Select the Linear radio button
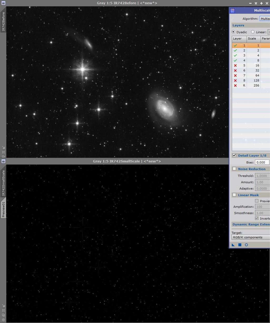The image size is (270, 323). (x=253, y=32)
